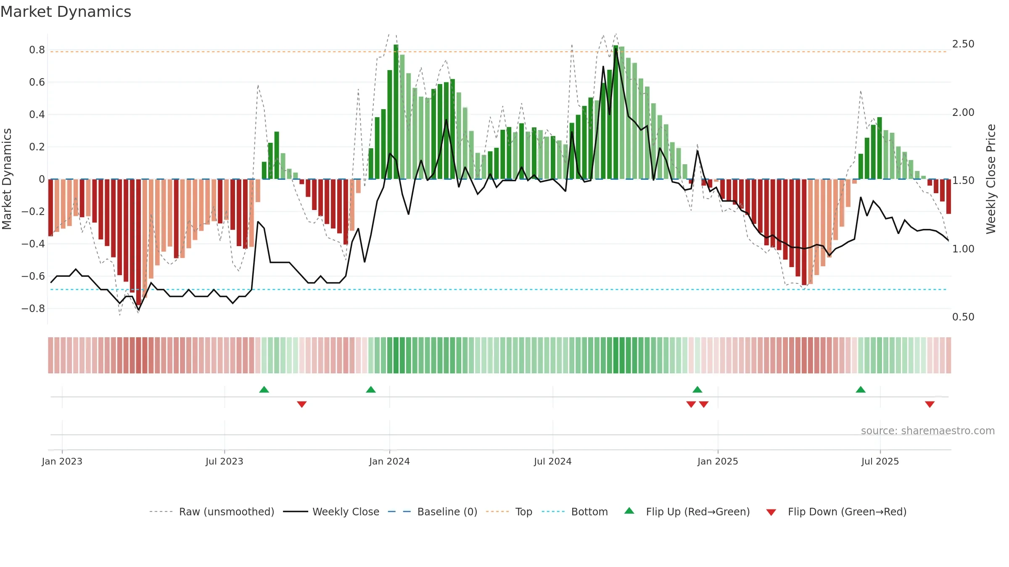Select the flip-up marker near December 2023
The image size is (1009, 567).
pyautogui.click(x=371, y=390)
